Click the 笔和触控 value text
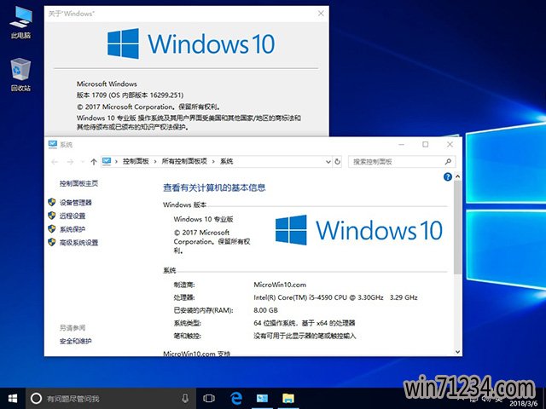546x409 pixels. pyautogui.click(x=305, y=336)
